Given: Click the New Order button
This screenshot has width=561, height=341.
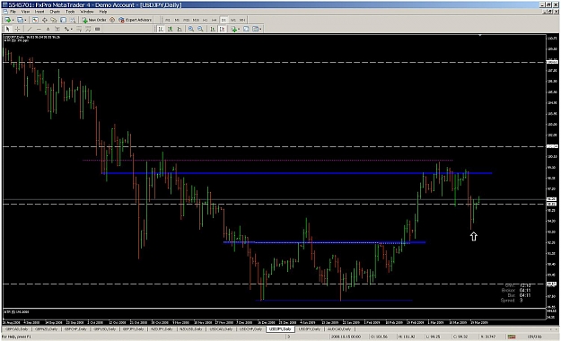Looking at the screenshot, I should 94,20.
